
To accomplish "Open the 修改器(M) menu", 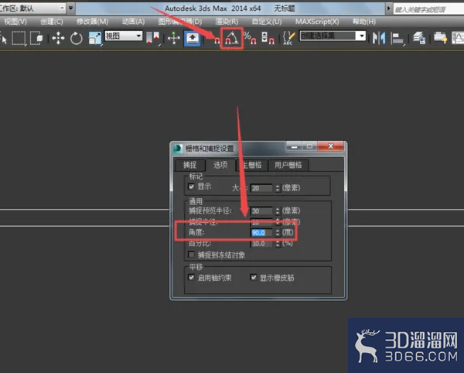I will [x=92, y=22].
